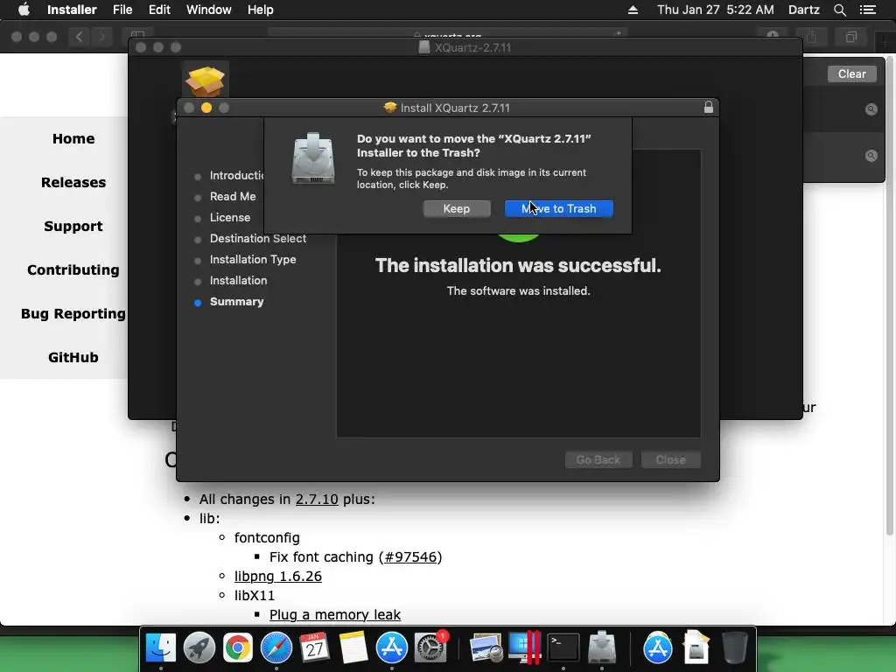Open Preview from the Dock

(486, 648)
